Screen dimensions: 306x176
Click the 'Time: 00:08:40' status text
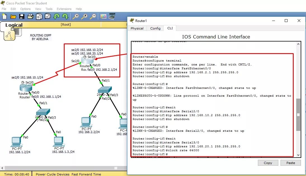coord(17,174)
